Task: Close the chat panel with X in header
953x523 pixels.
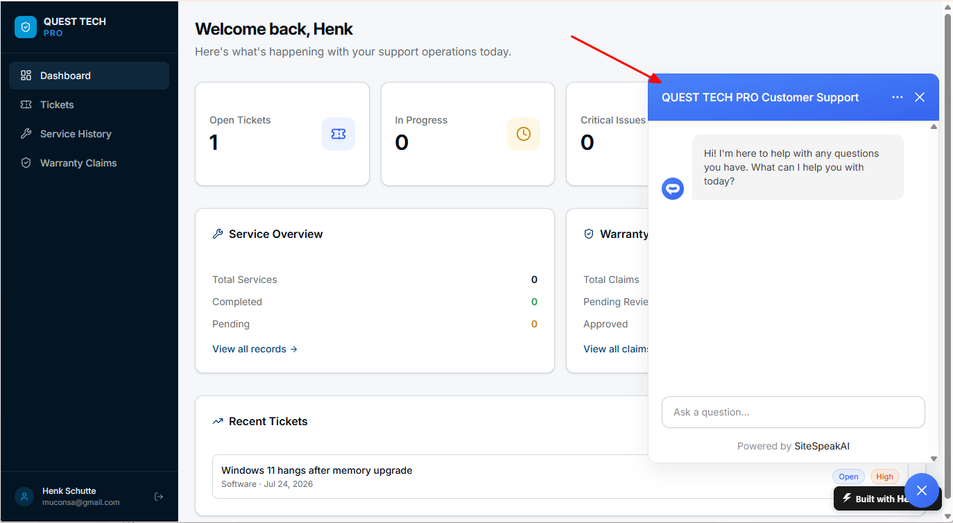Action: [x=920, y=97]
